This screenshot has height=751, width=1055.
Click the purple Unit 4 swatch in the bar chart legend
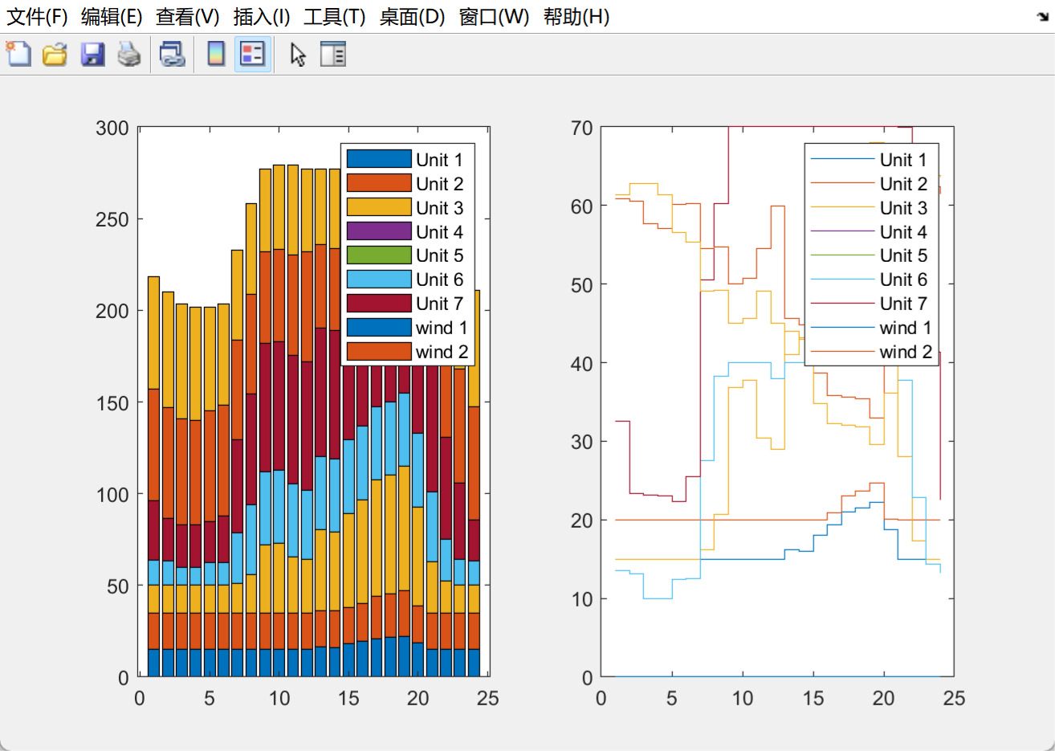coord(379,231)
